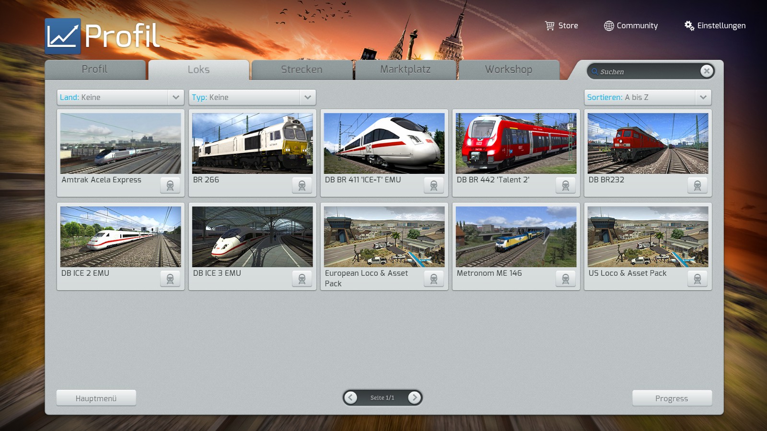Click the Community globe icon
This screenshot has height=431, width=767.
609,26
